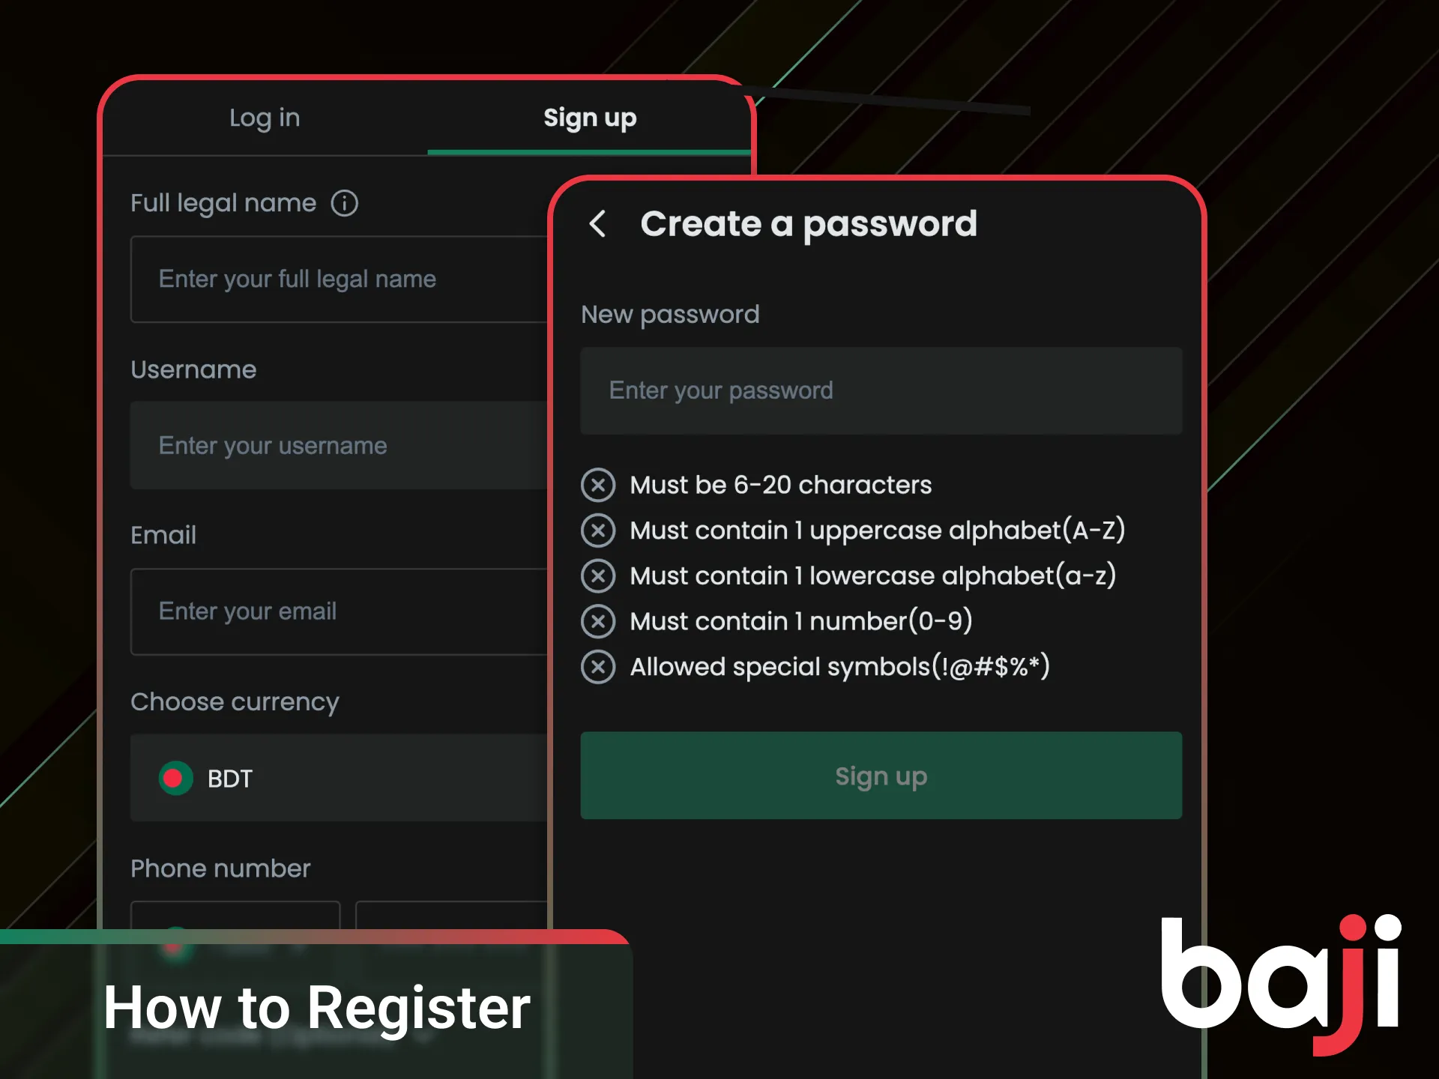The image size is (1439, 1079).
Task: Click the back arrow on Create a password
Action: pyautogui.click(x=597, y=224)
